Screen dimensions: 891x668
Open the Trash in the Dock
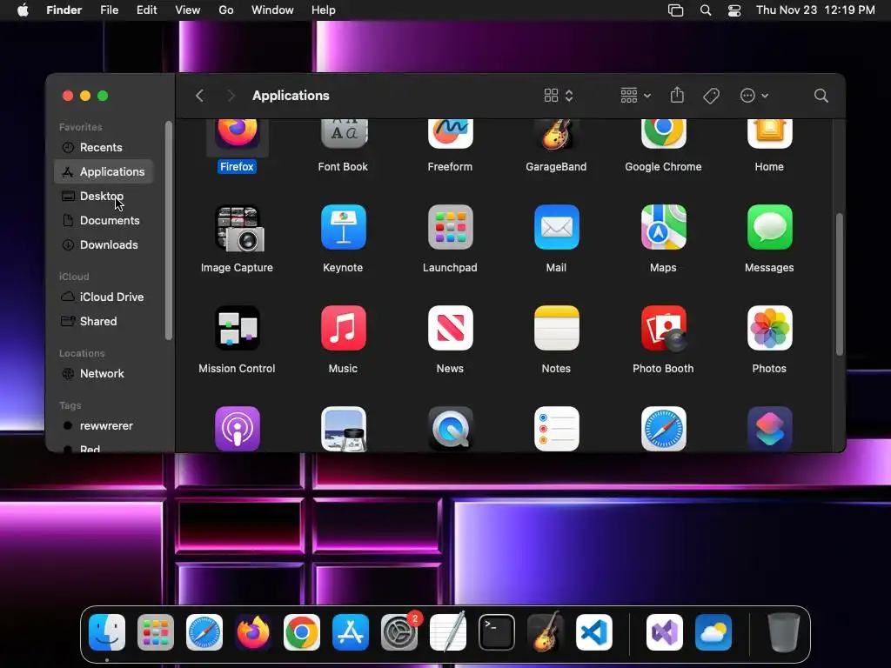click(x=784, y=631)
